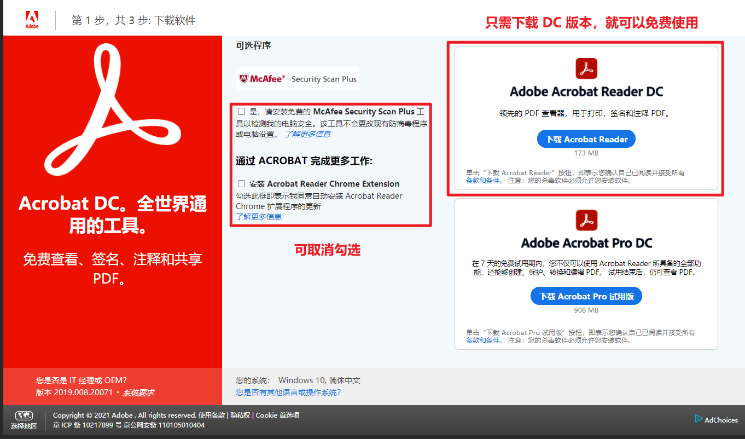This screenshot has height=439, width=745.
Task: Click the Adobe Acrobat Pro DC heading
Action: (x=586, y=243)
